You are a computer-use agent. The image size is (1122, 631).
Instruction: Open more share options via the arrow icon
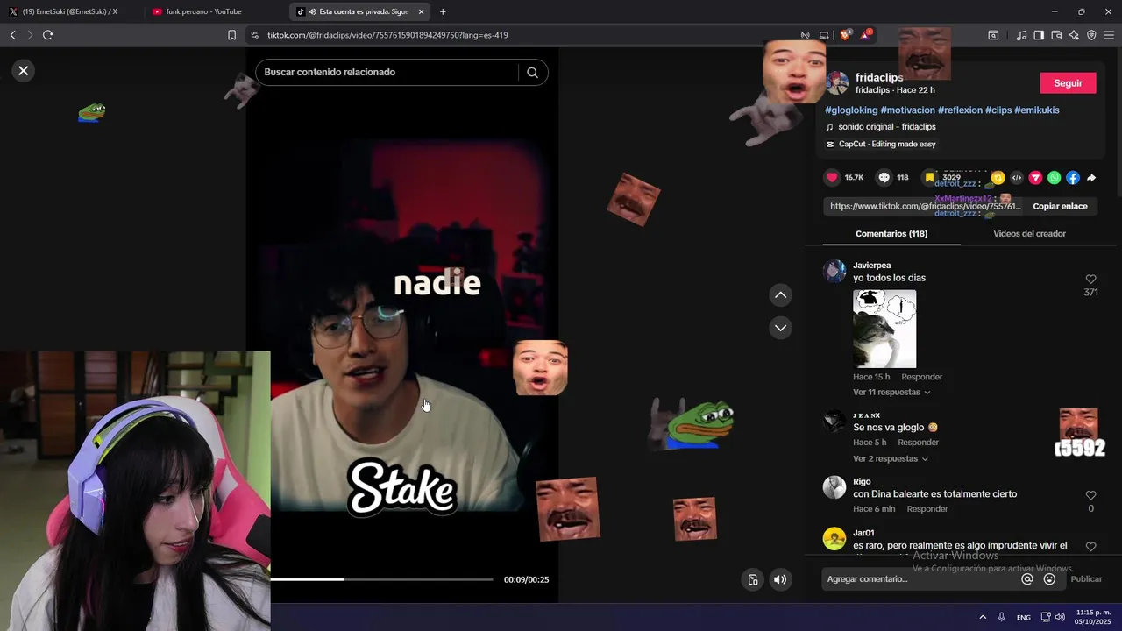point(1091,178)
